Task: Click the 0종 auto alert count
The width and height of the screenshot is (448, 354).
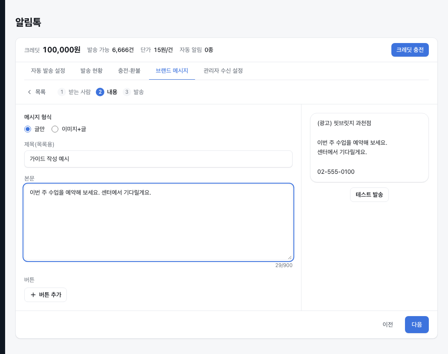Action: click(x=209, y=50)
